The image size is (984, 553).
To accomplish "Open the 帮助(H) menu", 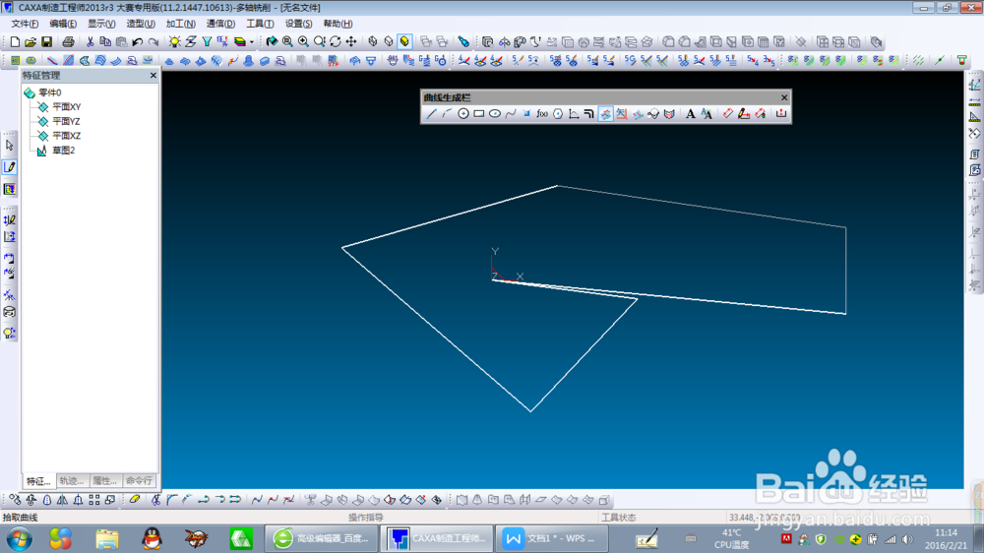I will tap(338, 24).
